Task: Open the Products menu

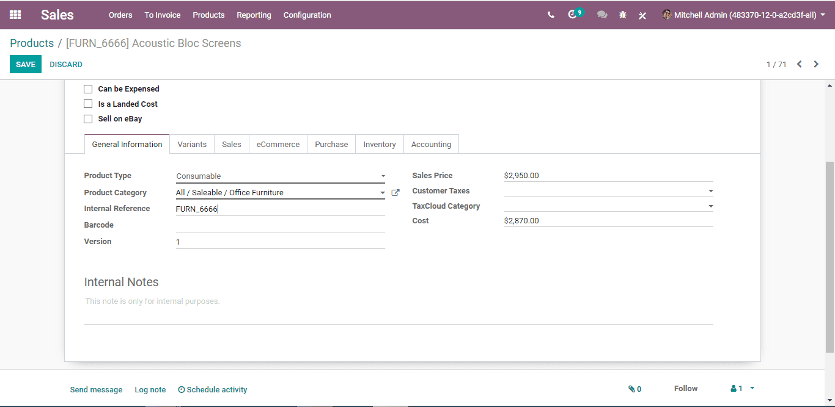Action: (208, 15)
